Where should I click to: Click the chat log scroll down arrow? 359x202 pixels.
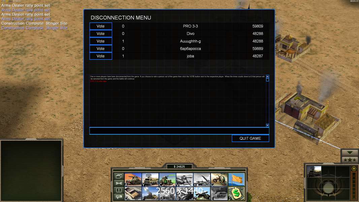267,125
